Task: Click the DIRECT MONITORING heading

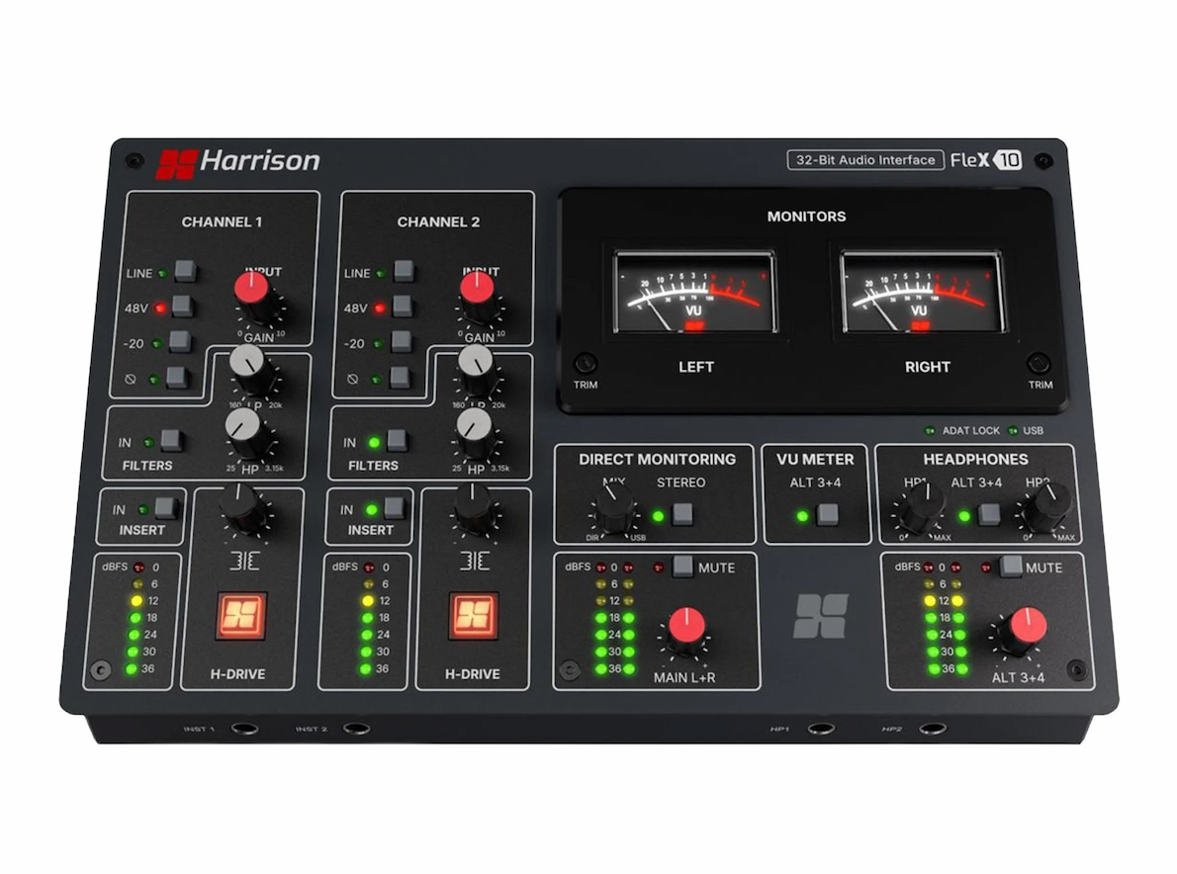Action: tap(657, 459)
